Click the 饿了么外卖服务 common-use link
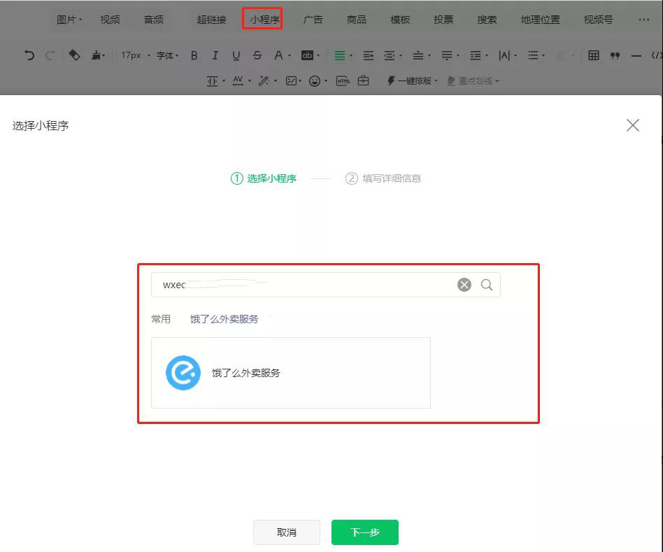The image size is (663, 552). [224, 319]
